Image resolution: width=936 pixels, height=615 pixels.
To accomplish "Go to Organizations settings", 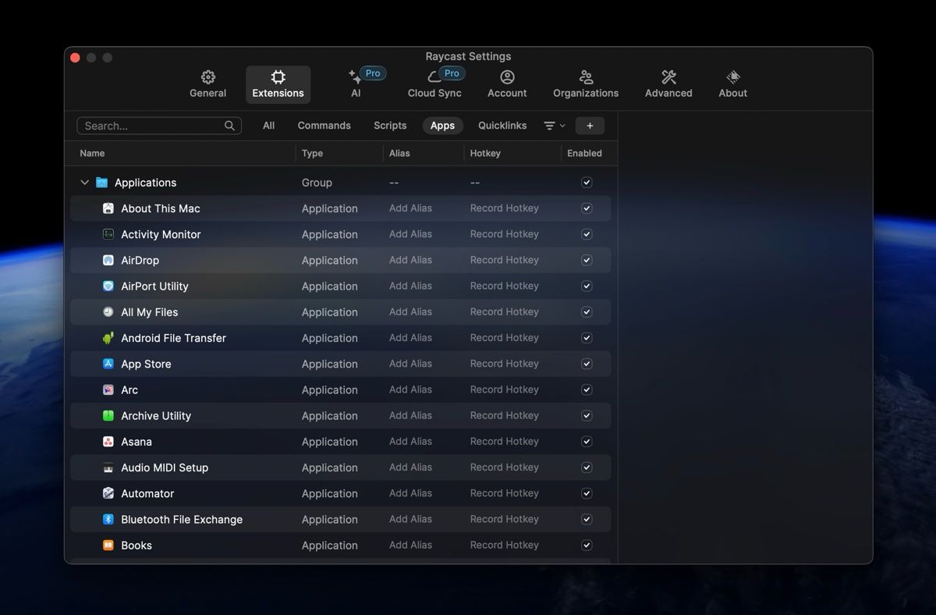I will click(586, 84).
